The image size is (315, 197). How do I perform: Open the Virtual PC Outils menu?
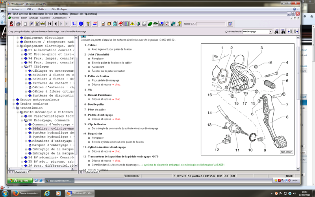(x=42, y=9)
